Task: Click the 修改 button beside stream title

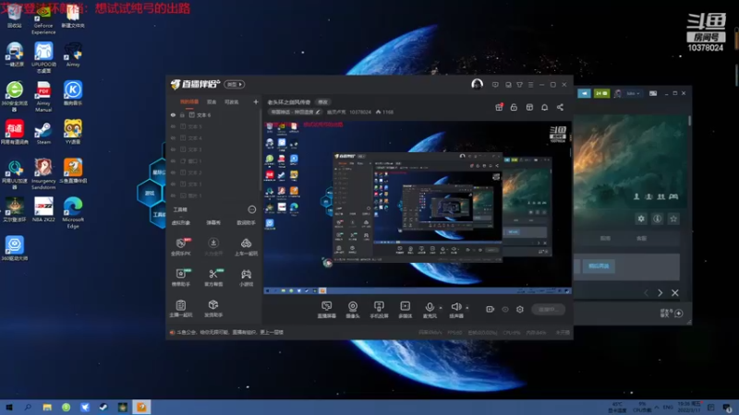Action: (x=322, y=102)
